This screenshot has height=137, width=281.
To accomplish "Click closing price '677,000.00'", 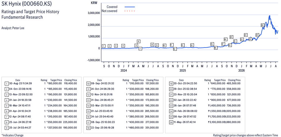I will [234, 100].
